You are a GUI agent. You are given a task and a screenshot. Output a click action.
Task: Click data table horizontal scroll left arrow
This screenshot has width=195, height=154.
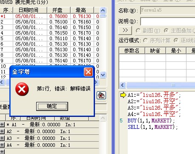point(2,82)
